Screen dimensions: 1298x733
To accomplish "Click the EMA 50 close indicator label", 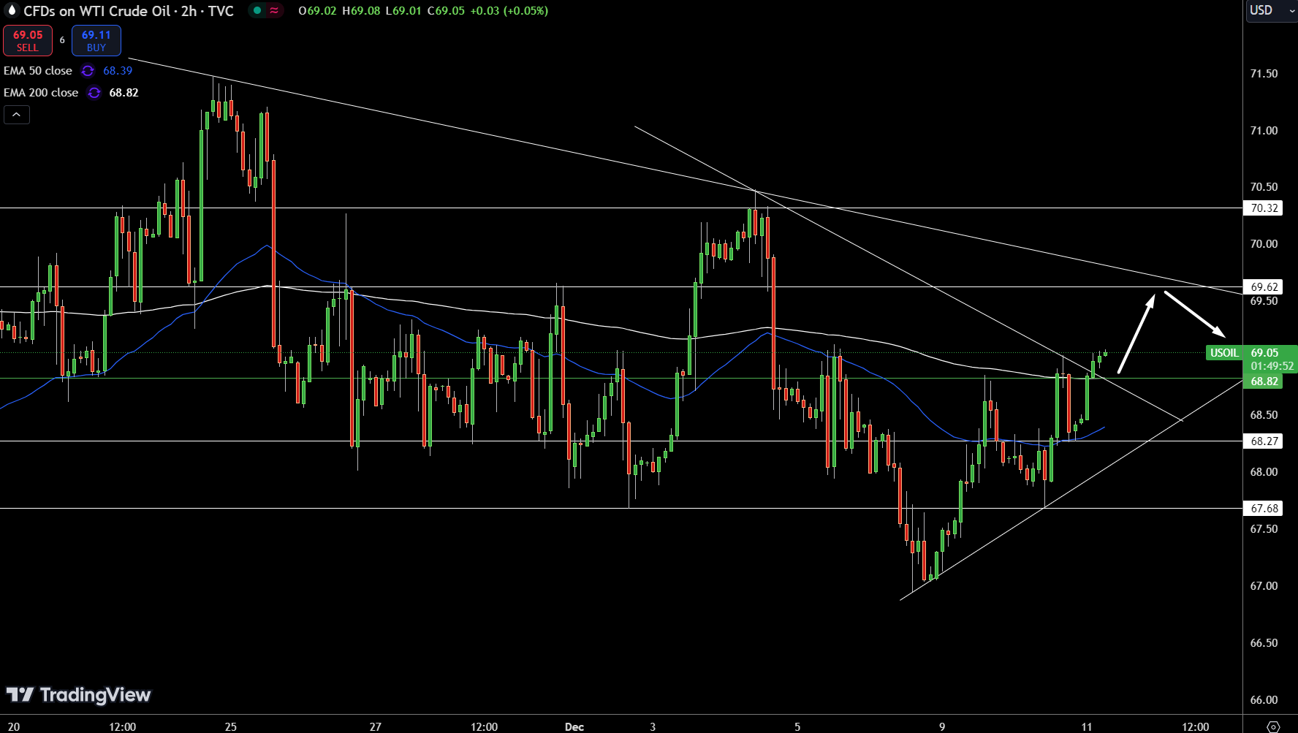I will pyautogui.click(x=38, y=71).
